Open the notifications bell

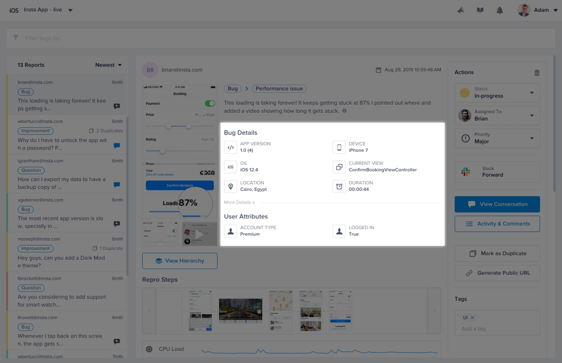[x=500, y=10]
